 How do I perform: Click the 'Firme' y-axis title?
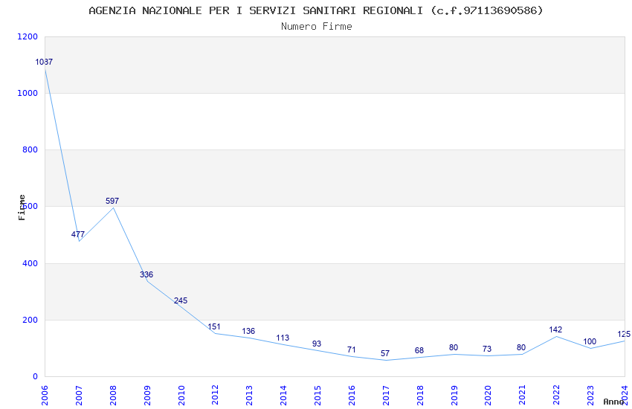22,207
